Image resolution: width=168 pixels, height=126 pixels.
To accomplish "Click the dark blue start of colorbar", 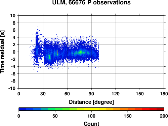I will coord(23,109).
